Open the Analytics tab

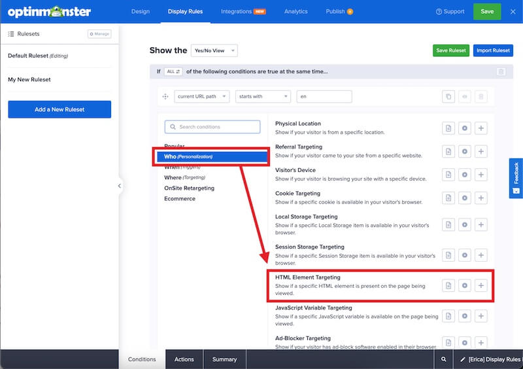point(296,11)
